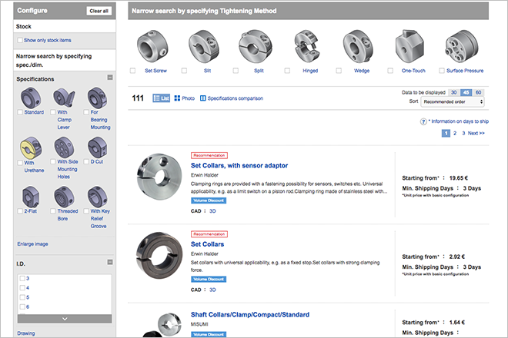Tick the I.D. value 3 checkbox
This screenshot has height=338, width=508.
[22, 278]
